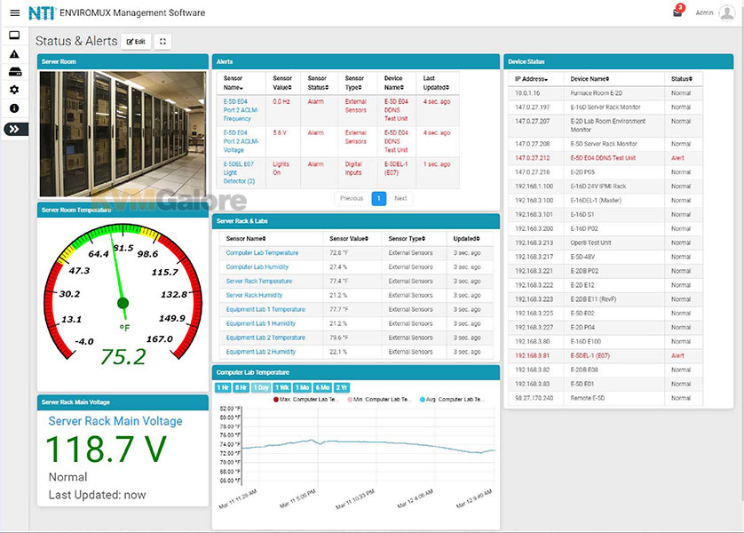Image resolution: width=744 pixels, height=533 pixels.
Task: Go to Next alerts page
Action: [x=400, y=198]
